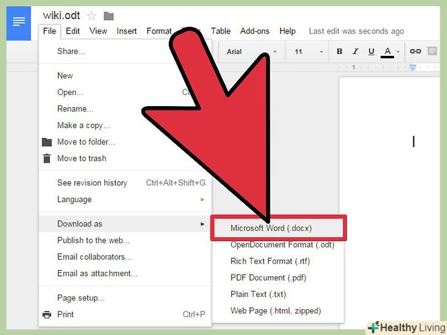Open the Format menu

point(159,31)
